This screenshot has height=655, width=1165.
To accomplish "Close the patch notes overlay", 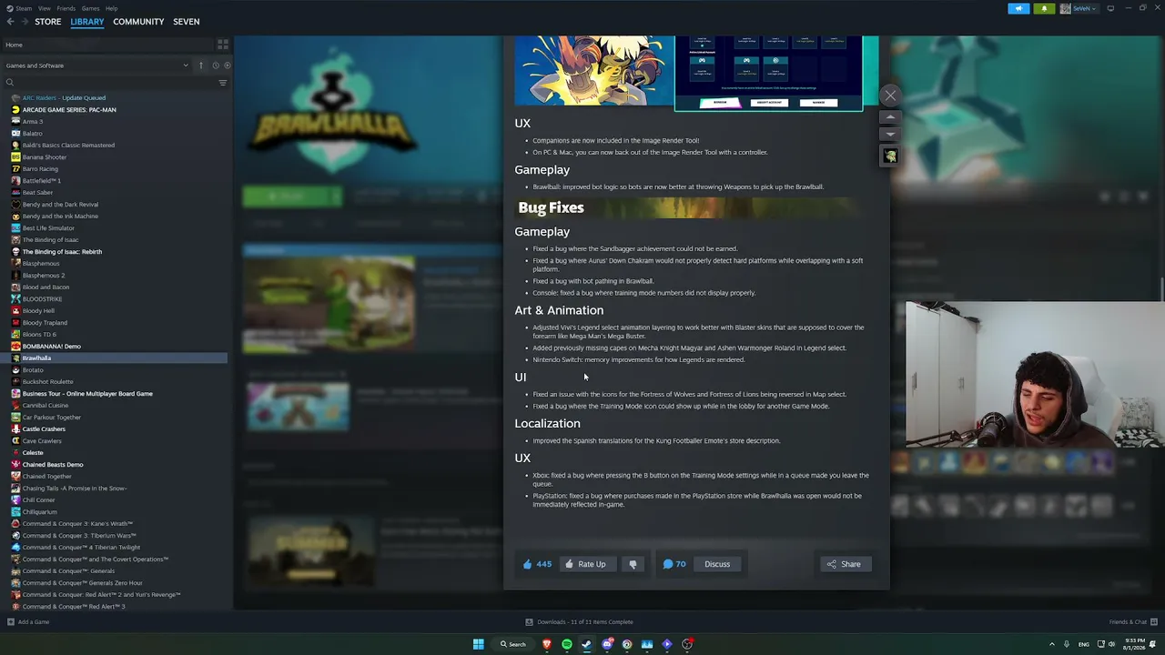I will (890, 96).
